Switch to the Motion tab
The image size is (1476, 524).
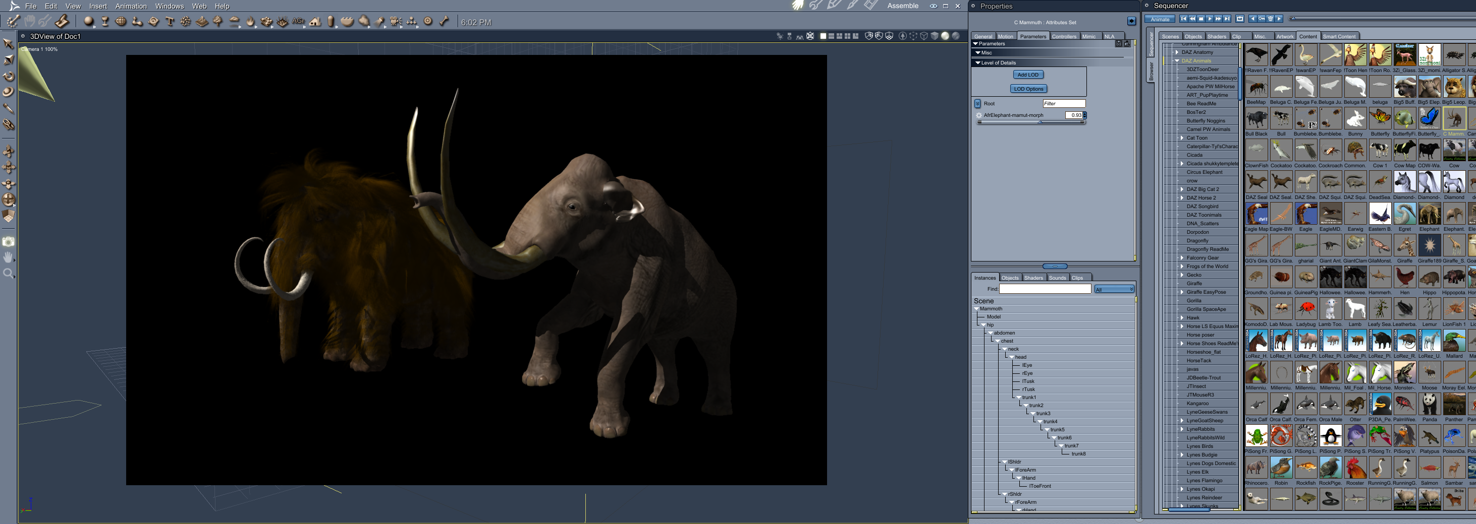point(1006,37)
